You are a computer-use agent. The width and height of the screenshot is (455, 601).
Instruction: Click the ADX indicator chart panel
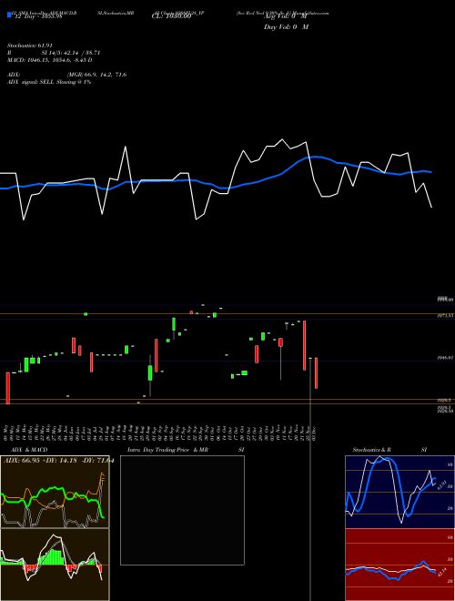(55, 492)
